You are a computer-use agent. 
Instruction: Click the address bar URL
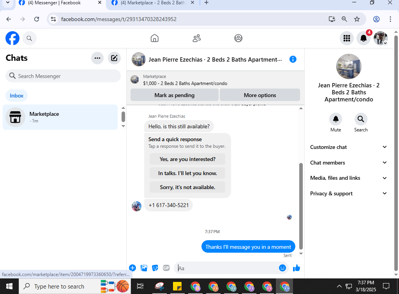[118, 19]
